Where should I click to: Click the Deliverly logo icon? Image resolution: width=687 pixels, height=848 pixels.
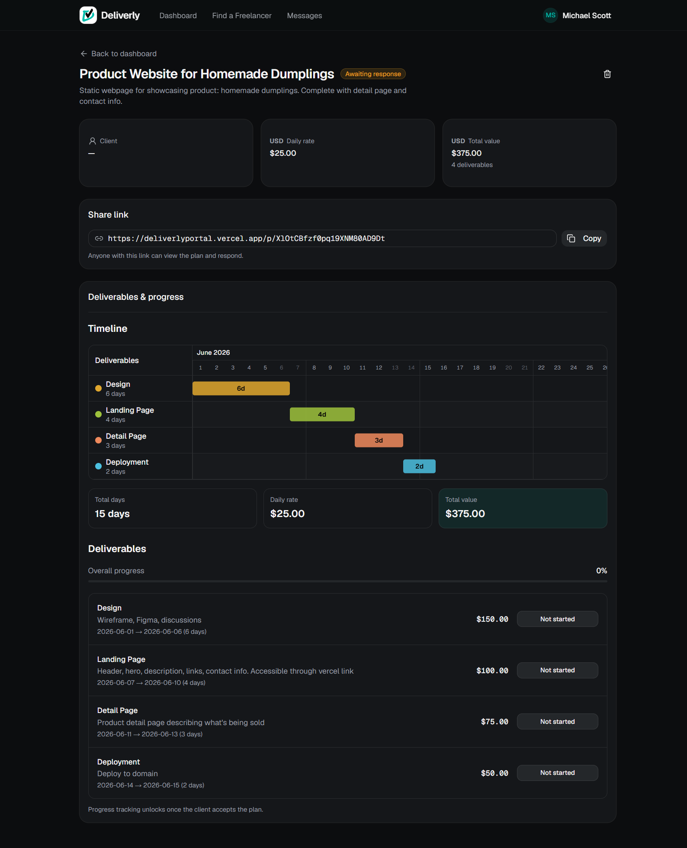point(88,15)
